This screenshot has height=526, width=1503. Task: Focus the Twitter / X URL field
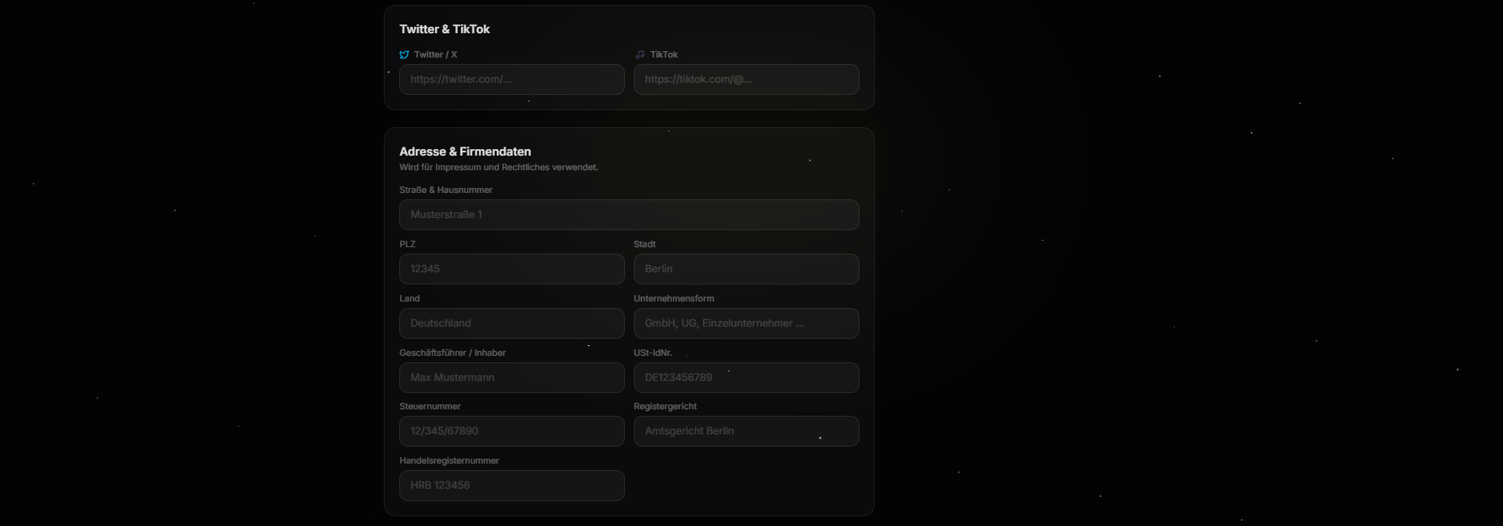pyautogui.click(x=512, y=79)
